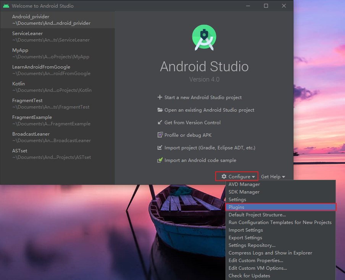Open recent project FragmentTest
Screen dimensions: 345x280
click(57, 104)
